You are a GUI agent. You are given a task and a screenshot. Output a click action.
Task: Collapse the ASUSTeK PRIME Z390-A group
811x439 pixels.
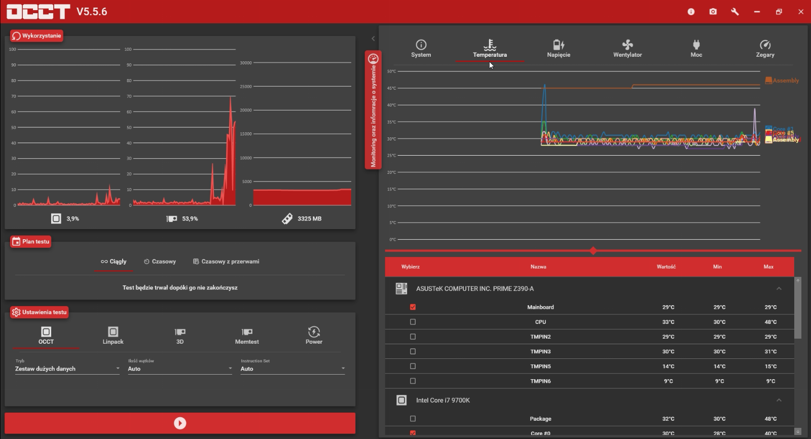tap(779, 288)
